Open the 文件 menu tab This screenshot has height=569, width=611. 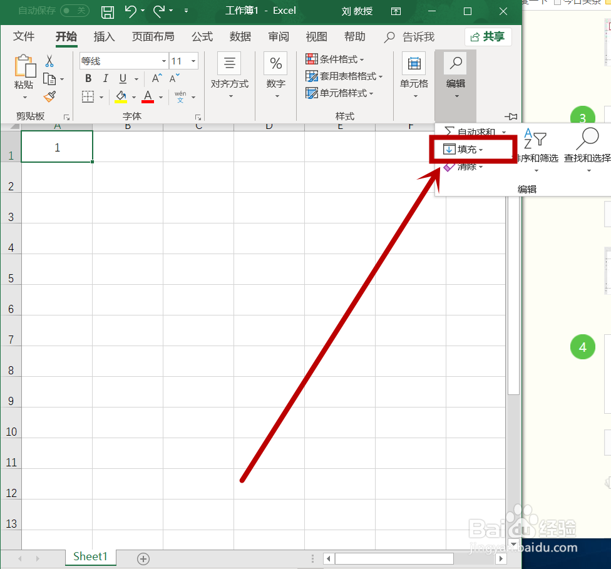coord(24,37)
